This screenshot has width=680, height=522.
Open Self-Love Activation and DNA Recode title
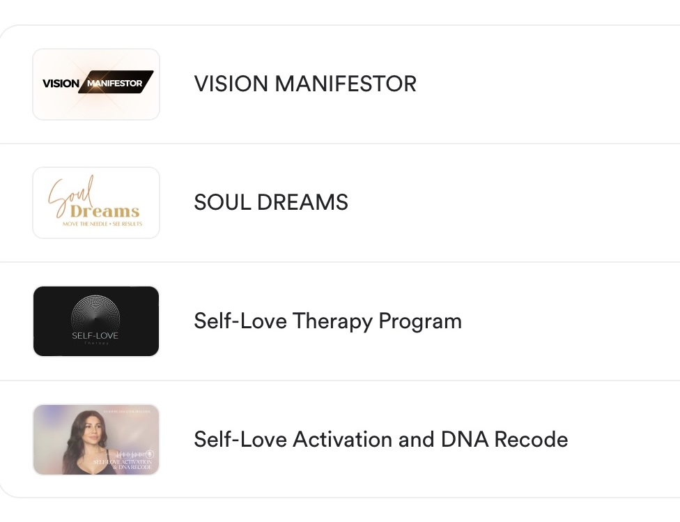[380, 440]
